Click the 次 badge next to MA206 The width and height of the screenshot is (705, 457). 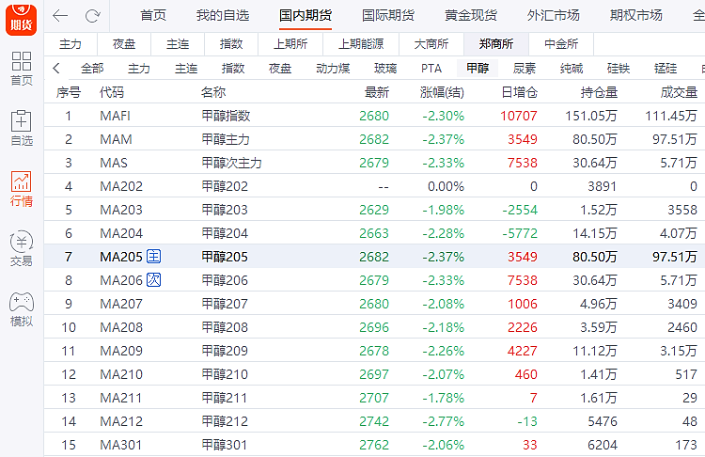tap(154, 280)
